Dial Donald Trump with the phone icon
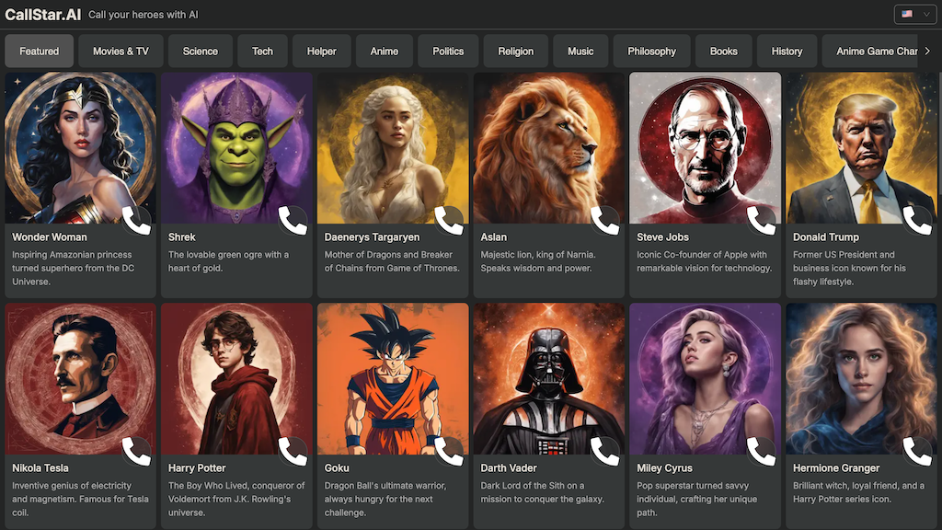The height and width of the screenshot is (530, 942). 917,221
